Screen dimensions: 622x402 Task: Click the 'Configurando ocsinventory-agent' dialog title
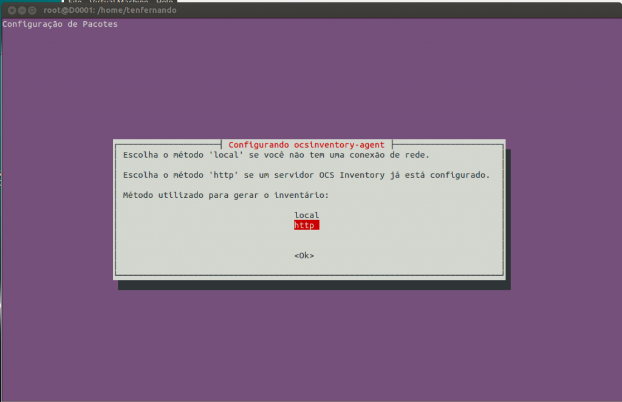tap(306, 145)
